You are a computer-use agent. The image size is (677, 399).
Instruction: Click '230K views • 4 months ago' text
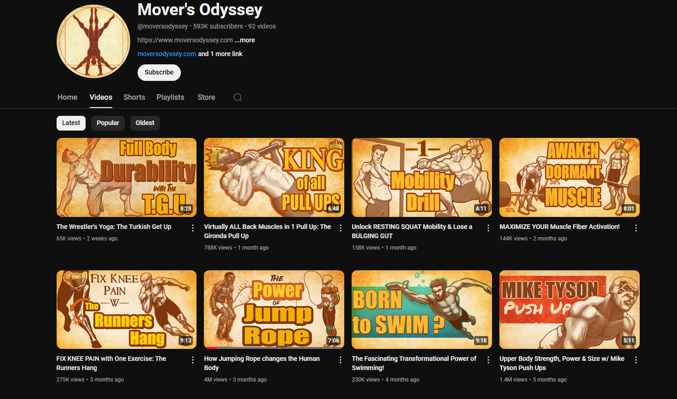coord(385,380)
